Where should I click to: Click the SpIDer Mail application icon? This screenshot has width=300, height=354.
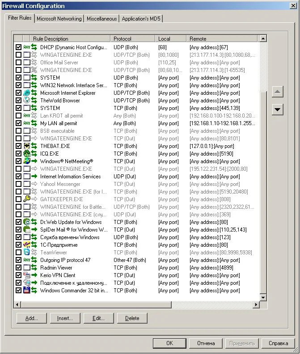(27, 229)
